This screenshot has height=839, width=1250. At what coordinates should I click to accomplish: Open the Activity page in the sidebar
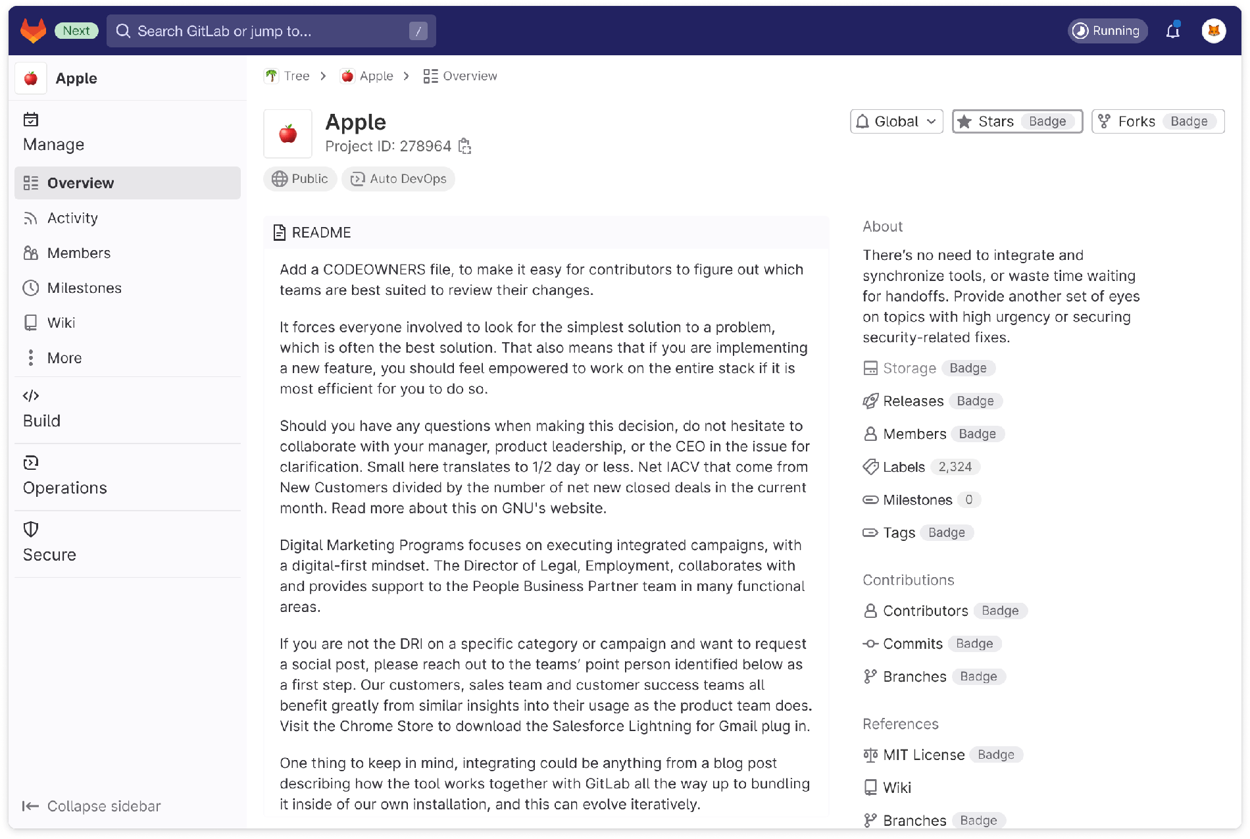pyautogui.click(x=72, y=218)
